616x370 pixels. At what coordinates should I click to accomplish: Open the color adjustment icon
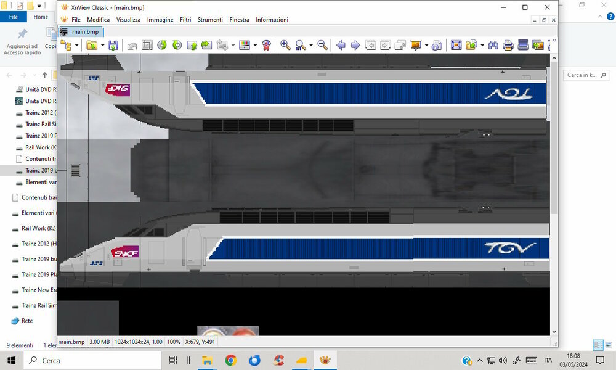(x=245, y=45)
